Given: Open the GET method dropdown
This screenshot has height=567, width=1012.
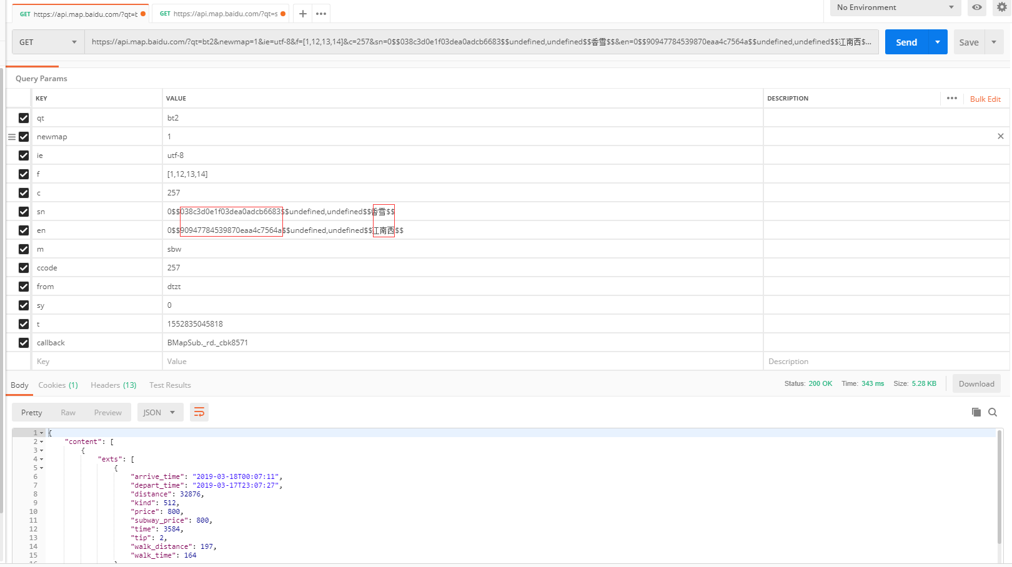Looking at the screenshot, I should pos(48,42).
